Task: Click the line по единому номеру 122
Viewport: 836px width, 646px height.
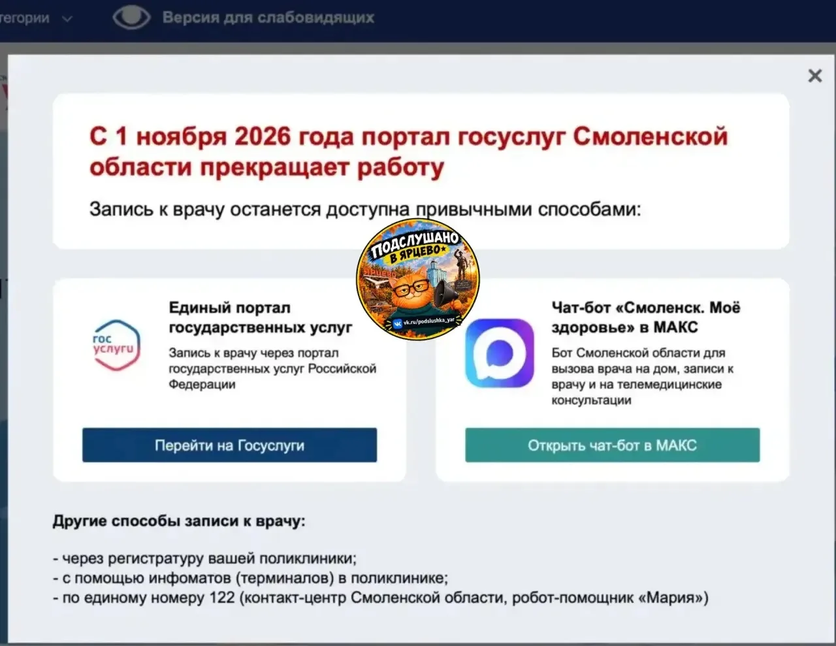Action: tap(381, 598)
